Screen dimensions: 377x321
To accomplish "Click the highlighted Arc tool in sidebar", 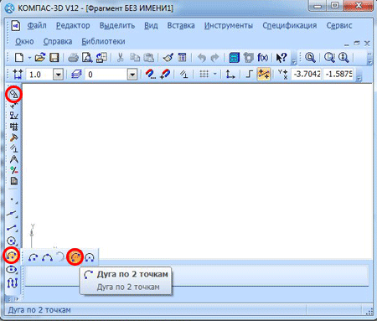I will [12, 255].
